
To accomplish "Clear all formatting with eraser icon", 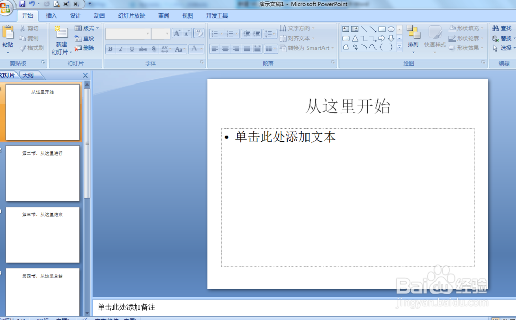I will coord(199,33).
